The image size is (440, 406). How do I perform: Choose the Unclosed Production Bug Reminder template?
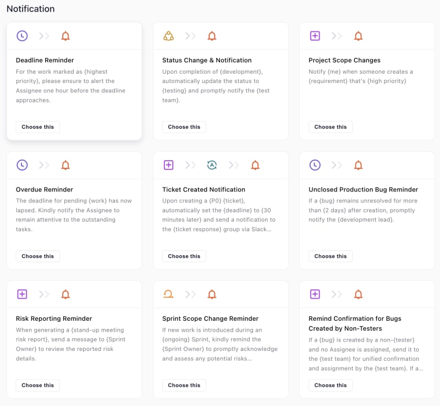(331, 256)
